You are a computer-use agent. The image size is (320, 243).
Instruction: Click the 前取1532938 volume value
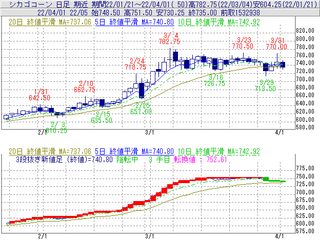pos(241,13)
